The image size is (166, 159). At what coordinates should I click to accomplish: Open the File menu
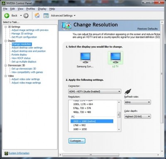pos(5,9)
